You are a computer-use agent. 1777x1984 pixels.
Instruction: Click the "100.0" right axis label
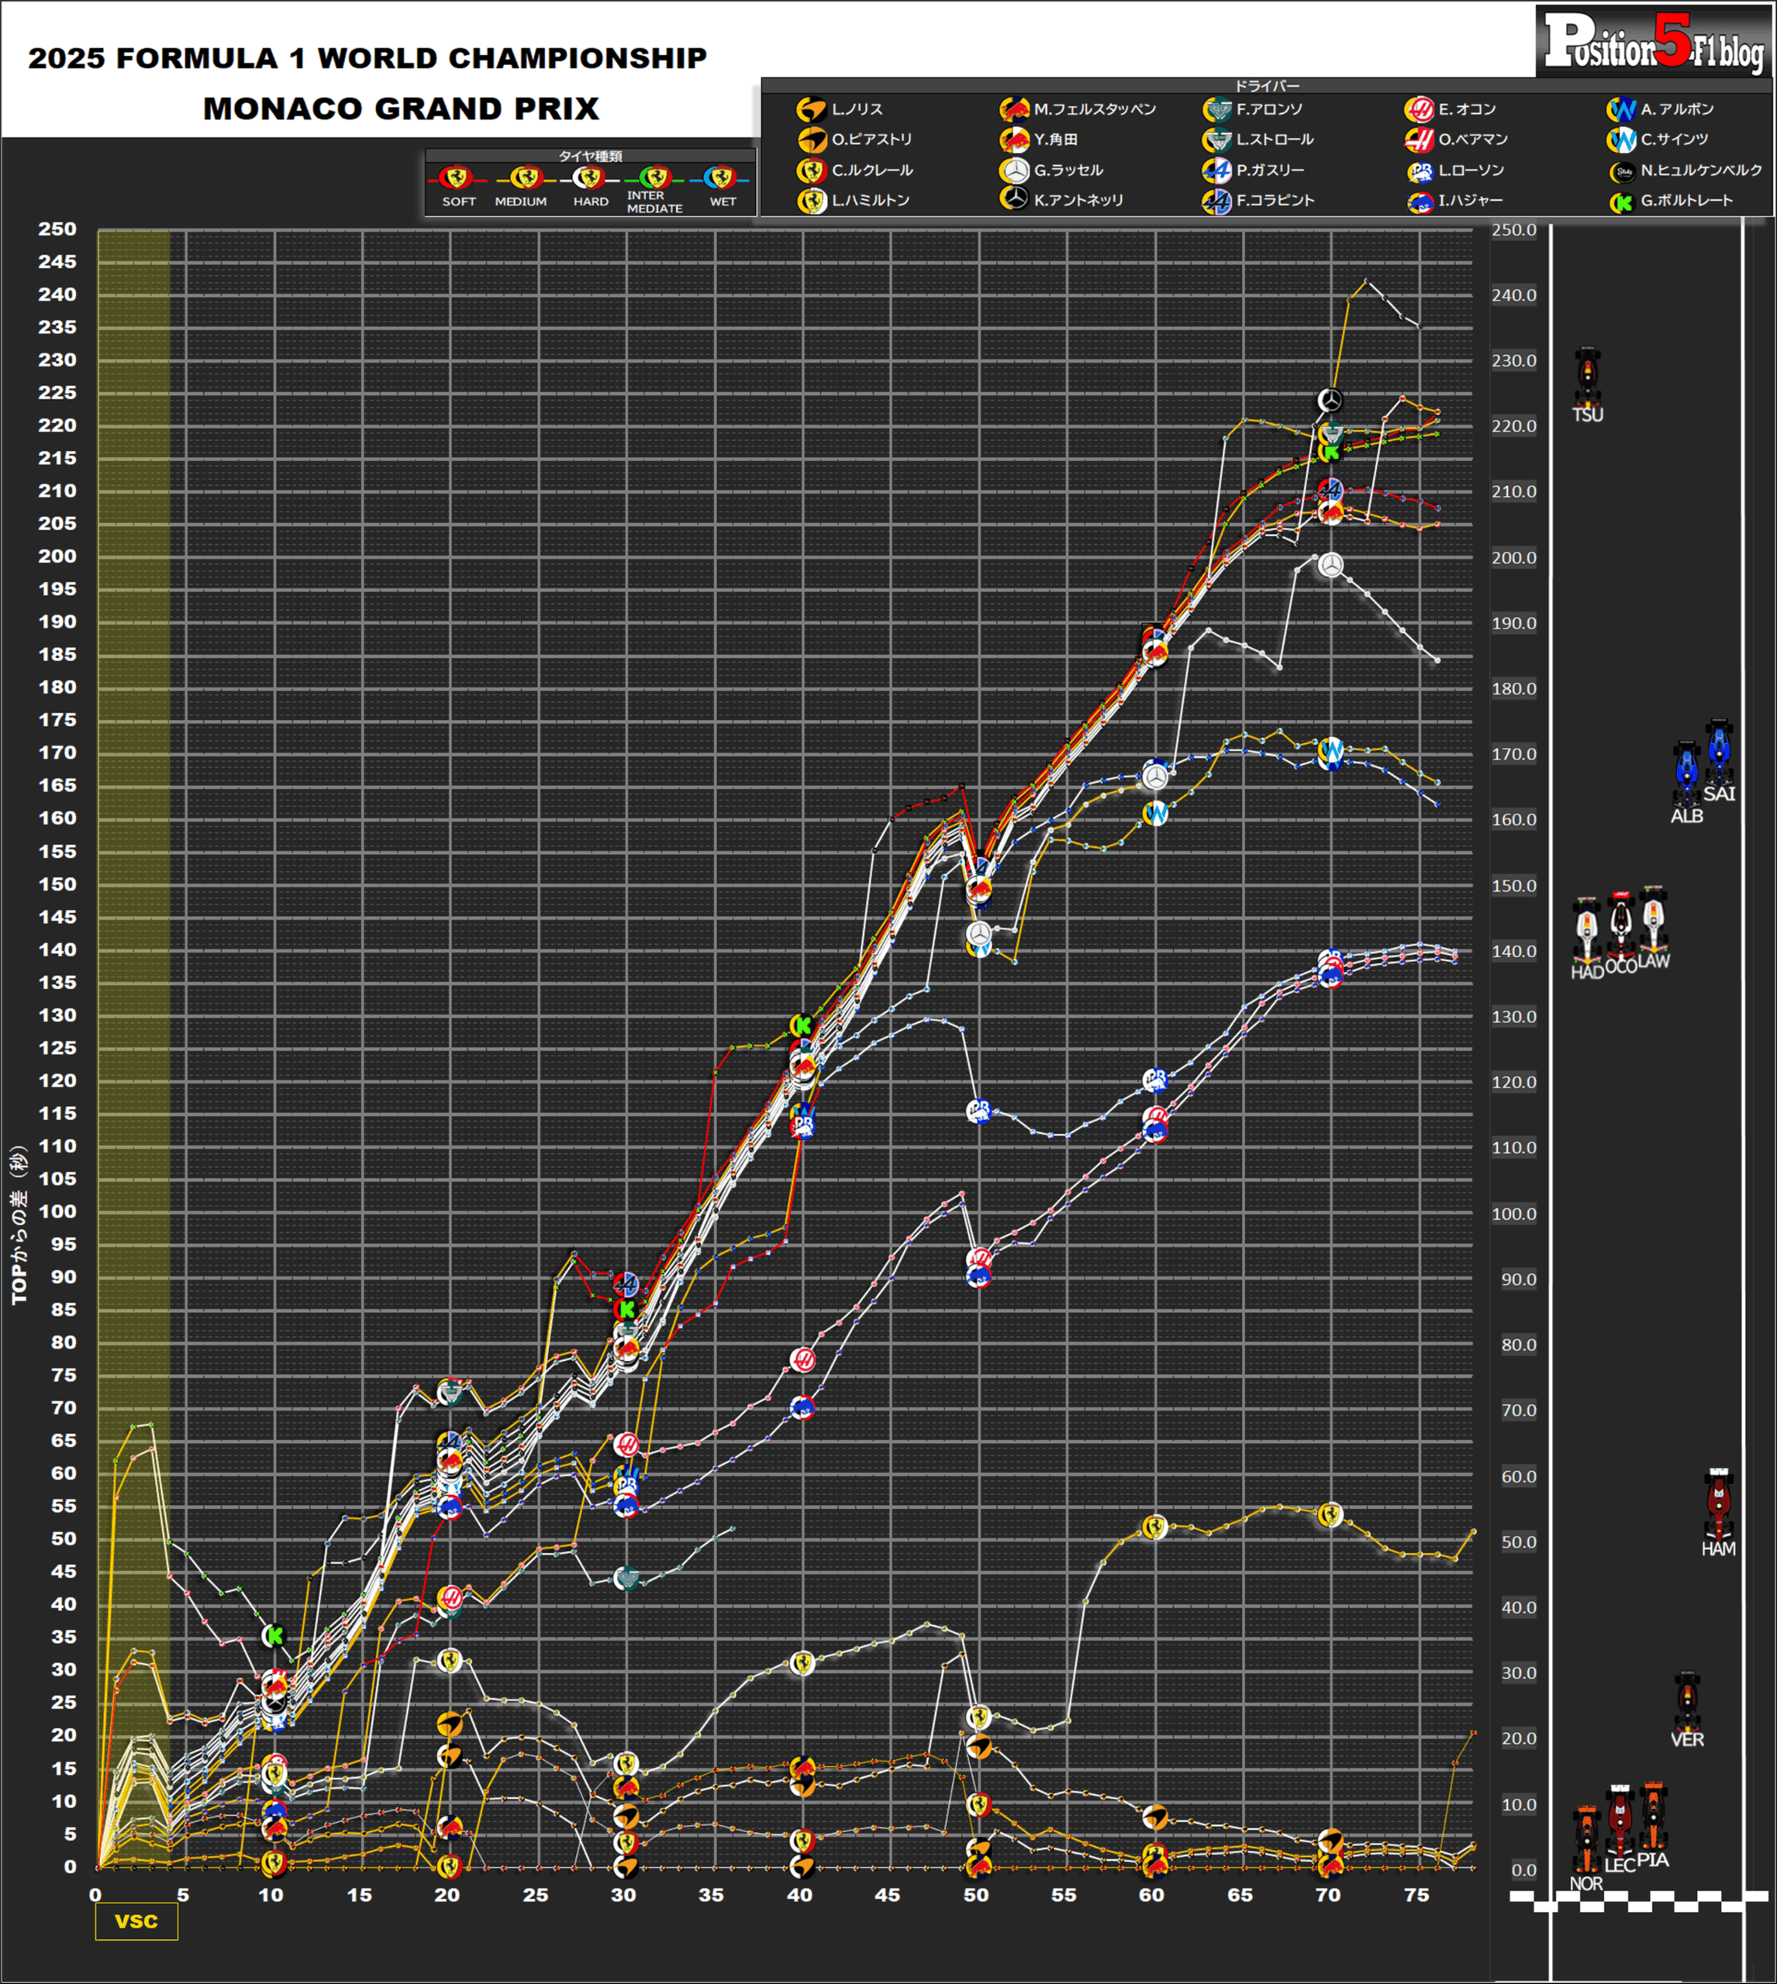pyautogui.click(x=1514, y=1214)
